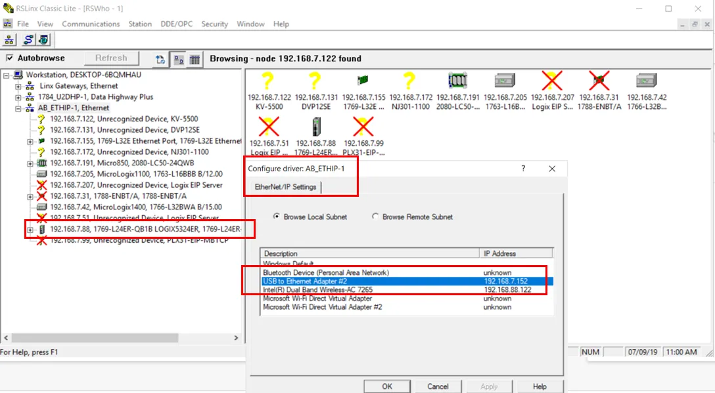
Task: Collapse the Workstation DESKTOP-6BQMHAU tree node
Action: pos(7,75)
